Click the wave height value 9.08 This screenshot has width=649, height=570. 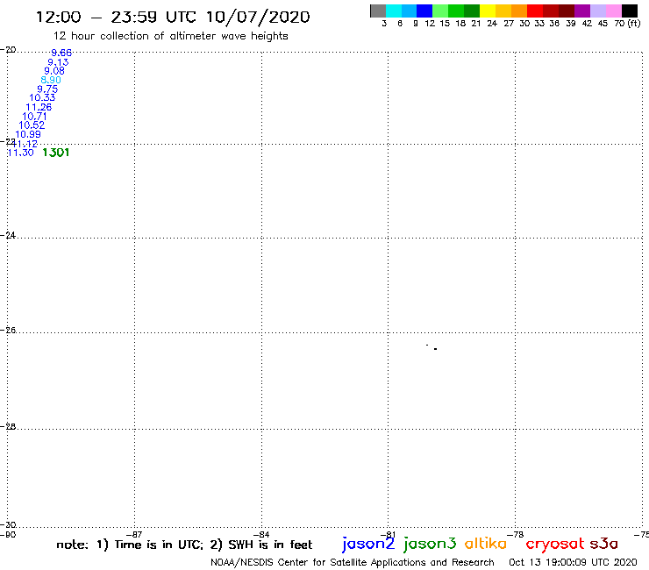click(54, 71)
